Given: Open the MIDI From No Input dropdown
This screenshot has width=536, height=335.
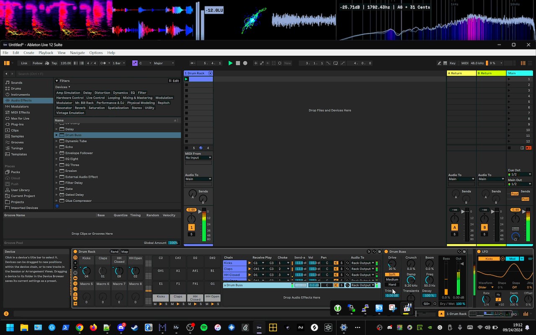Looking at the screenshot, I should point(198,158).
